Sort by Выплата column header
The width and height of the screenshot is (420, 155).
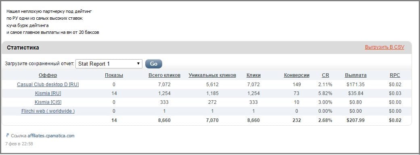pos(356,75)
